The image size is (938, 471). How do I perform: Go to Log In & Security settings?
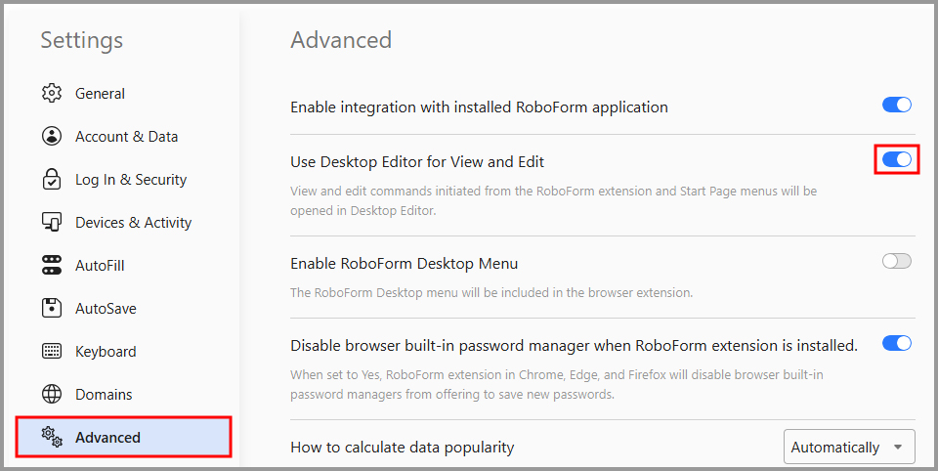131,180
